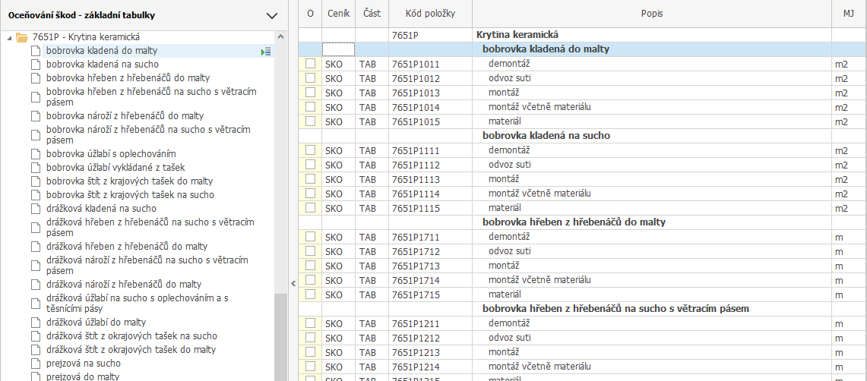Expand the 'Oceňování škod - základní tabulky' chevron
Viewport: 867px width, 381px height.
[272, 15]
